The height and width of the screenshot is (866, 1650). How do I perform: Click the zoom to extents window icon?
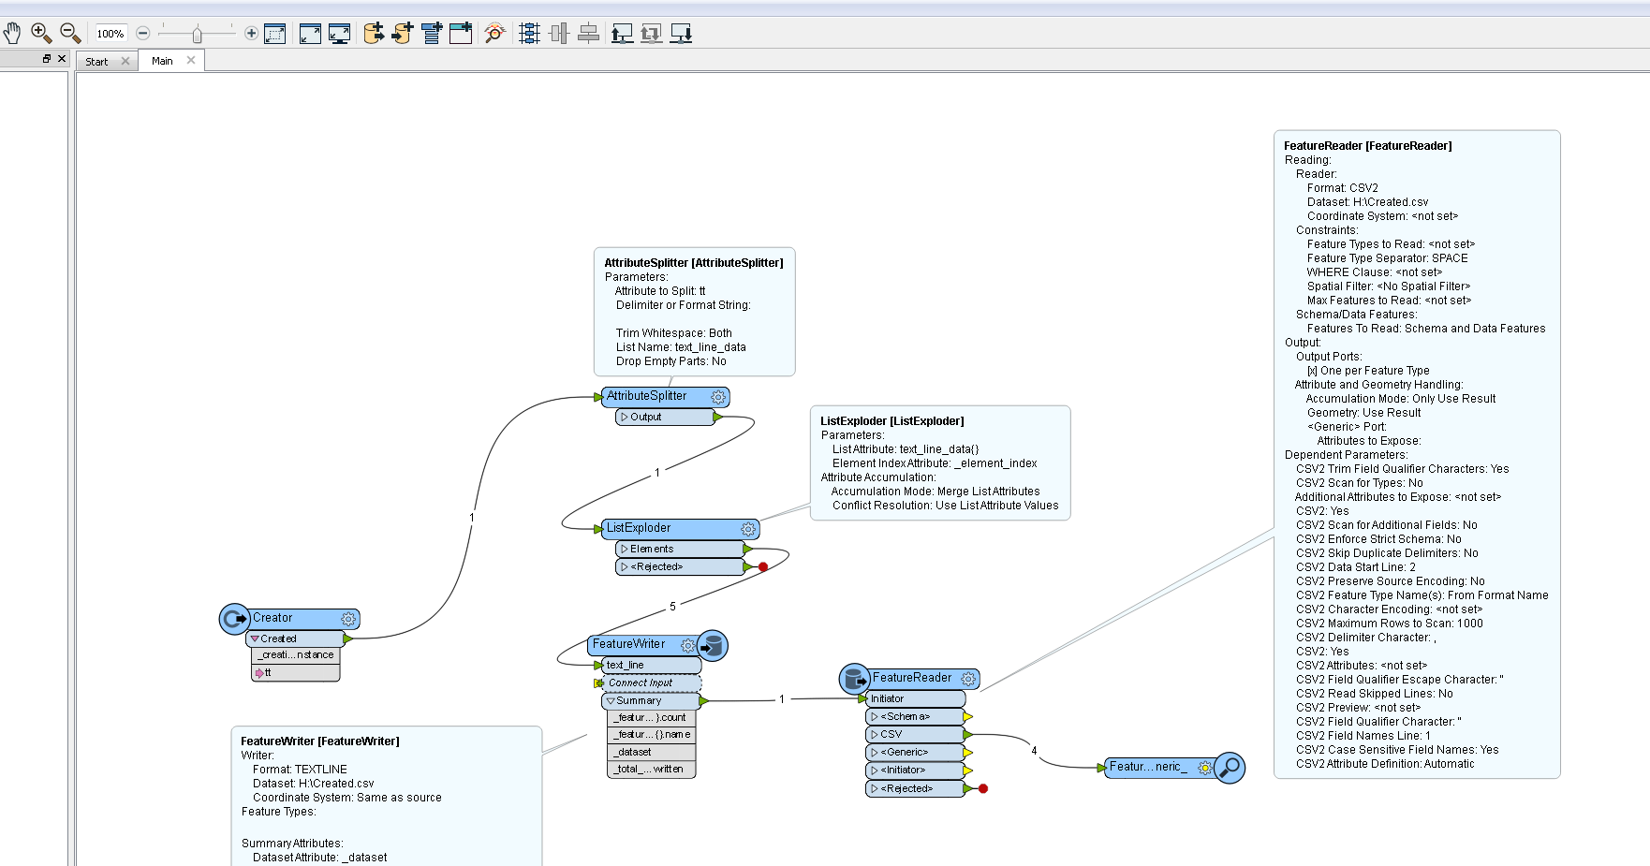pos(310,34)
